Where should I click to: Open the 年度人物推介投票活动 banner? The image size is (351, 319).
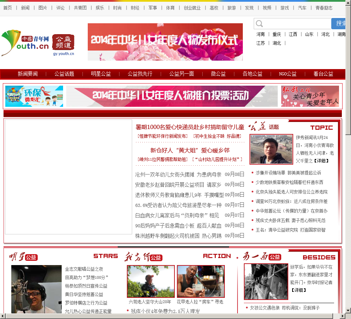click(172, 96)
